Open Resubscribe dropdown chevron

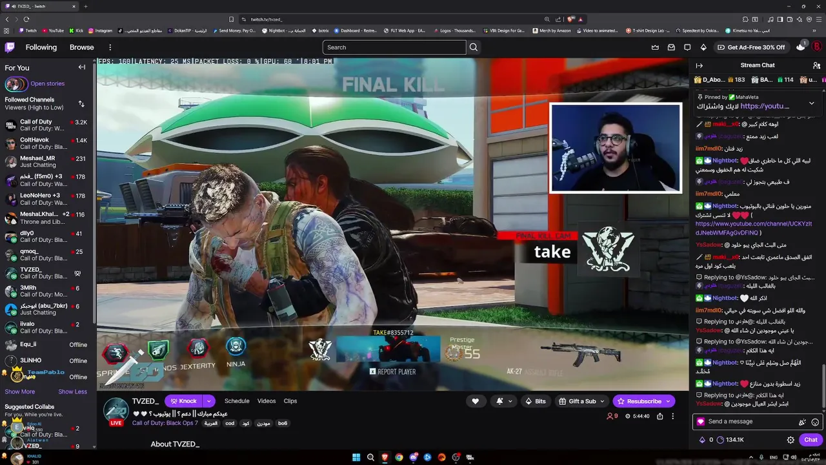(669, 401)
